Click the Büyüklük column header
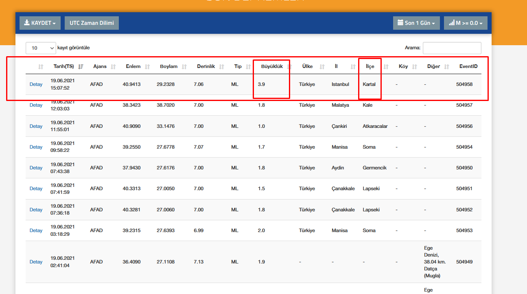 (x=271, y=66)
